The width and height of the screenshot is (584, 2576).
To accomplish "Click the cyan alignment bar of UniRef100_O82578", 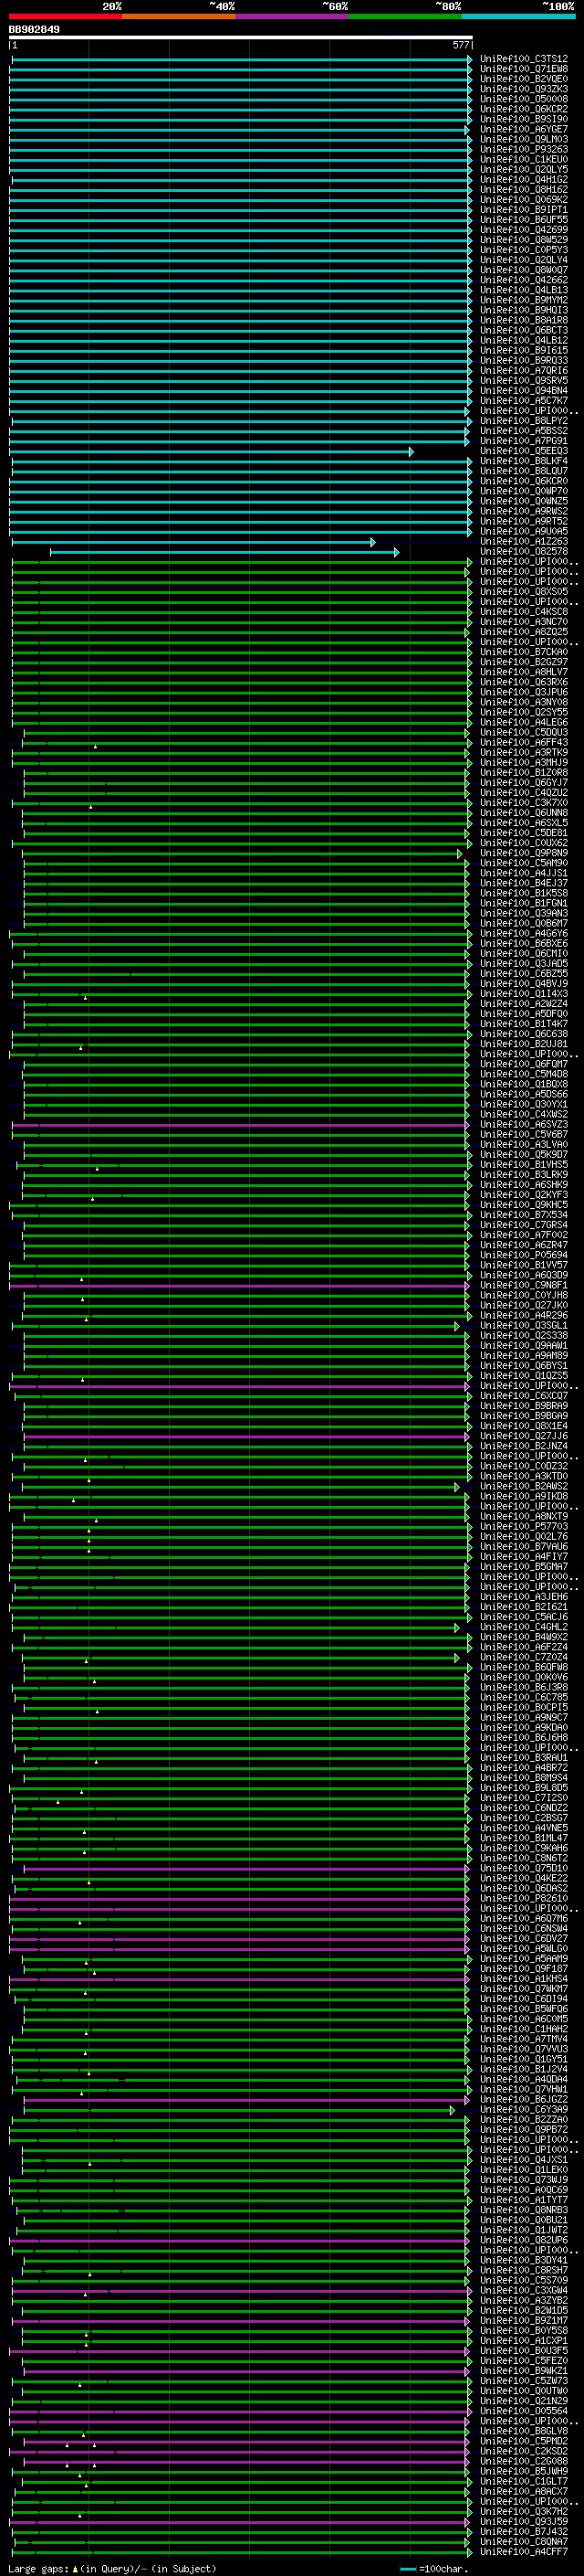I will (224, 552).
